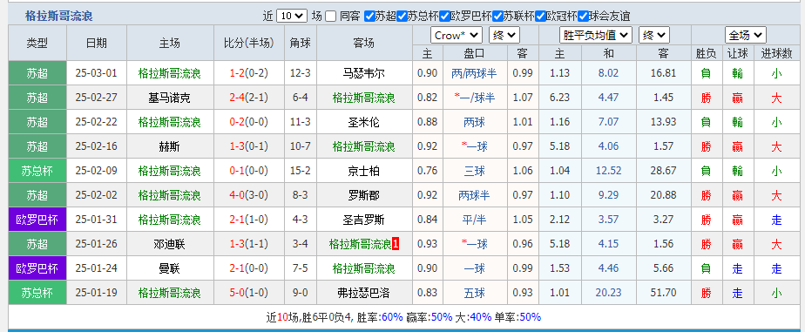Click 圣米伦 away team name
The width and height of the screenshot is (805, 332).
click(363, 122)
